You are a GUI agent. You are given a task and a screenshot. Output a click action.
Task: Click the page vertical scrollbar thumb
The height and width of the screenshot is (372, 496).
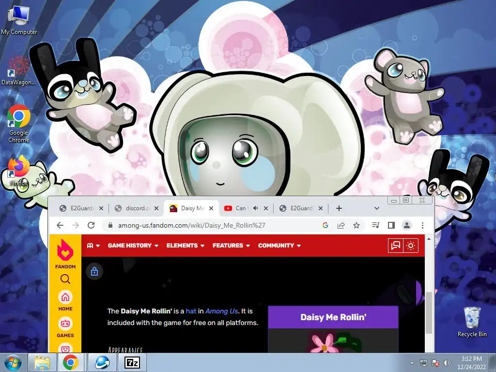[x=429, y=312]
